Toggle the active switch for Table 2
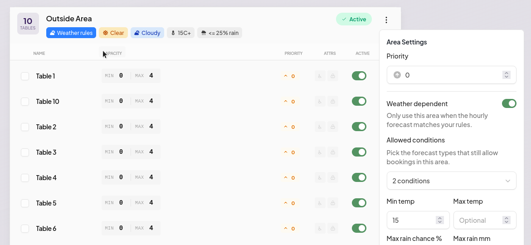 point(359,127)
